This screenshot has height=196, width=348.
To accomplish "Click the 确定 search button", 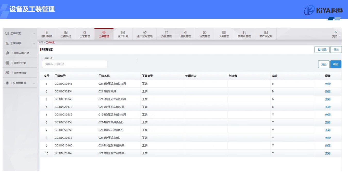I will coord(336,64).
